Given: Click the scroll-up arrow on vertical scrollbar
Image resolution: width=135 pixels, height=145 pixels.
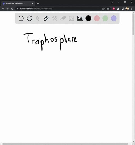Looking at the screenshot, I should (133, 12).
